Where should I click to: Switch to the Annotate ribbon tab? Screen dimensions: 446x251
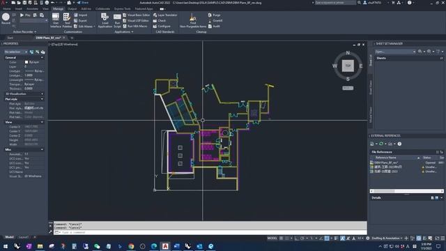[x=32, y=9]
